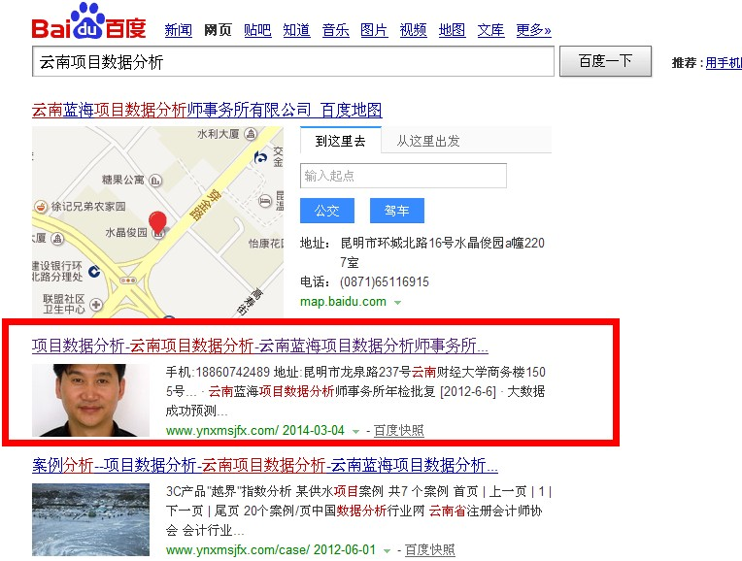The width and height of the screenshot is (742, 561).
Task: Expand dropdown arrow beside map.baidu.com
Action: [x=398, y=302]
